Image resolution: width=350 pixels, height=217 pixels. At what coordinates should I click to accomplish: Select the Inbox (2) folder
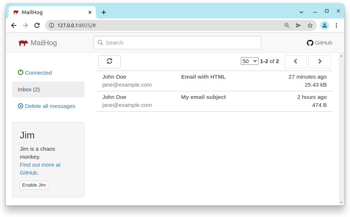click(x=48, y=89)
